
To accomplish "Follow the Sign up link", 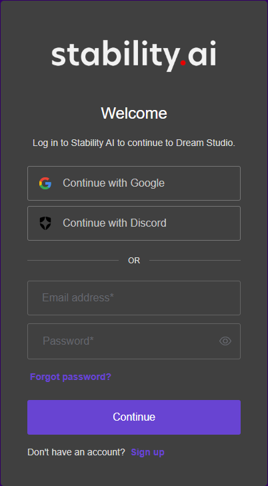I will pos(147,452).
